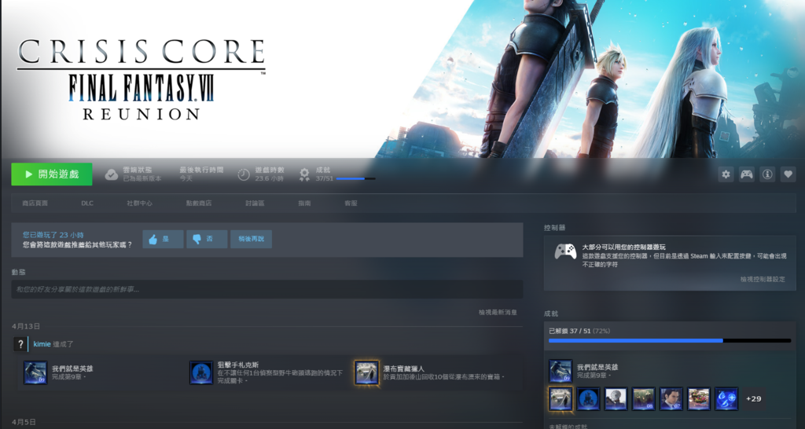This screenshot has width=805, height=429.
Task: Click Crisis Core Reunion game logo
Action: [x=142, y=79]
